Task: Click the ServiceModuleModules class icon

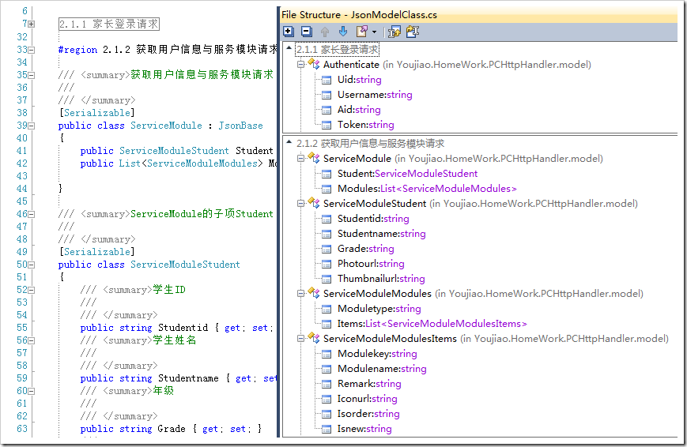Action: point(314,293)
